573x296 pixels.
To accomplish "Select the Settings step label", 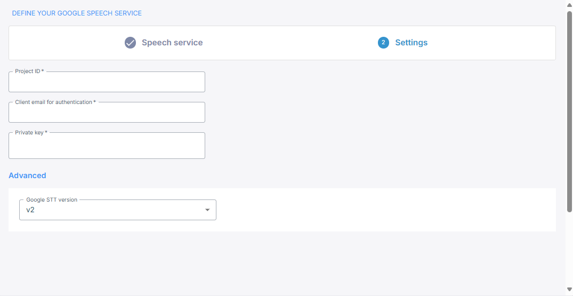I will 411,43.
